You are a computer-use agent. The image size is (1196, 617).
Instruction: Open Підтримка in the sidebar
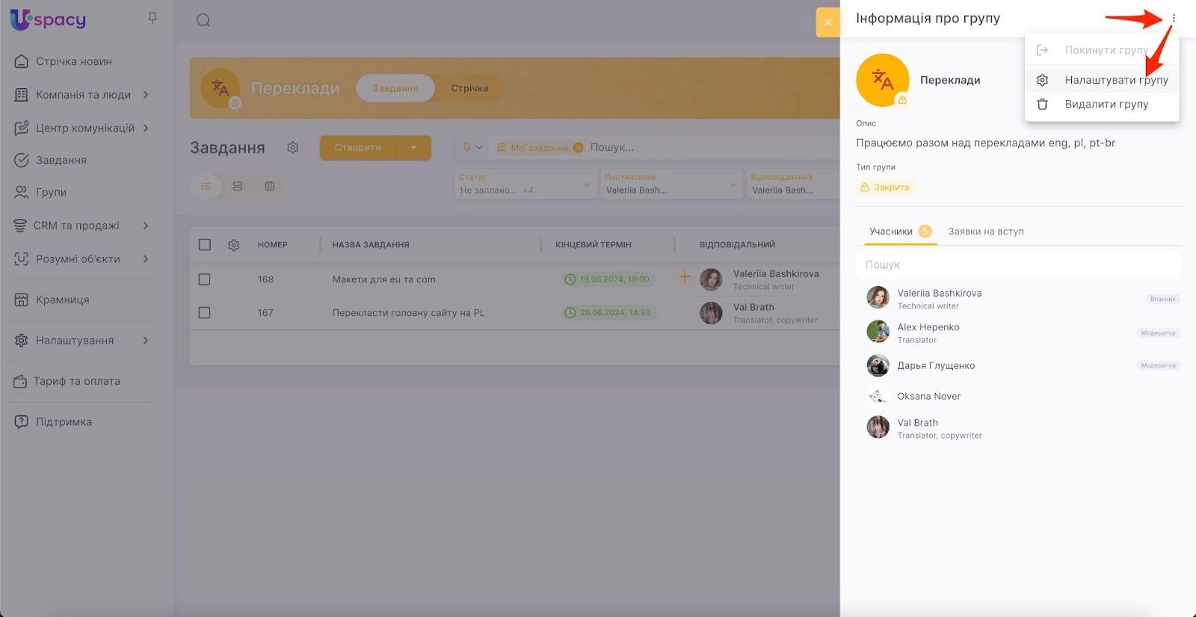(64, 421)
